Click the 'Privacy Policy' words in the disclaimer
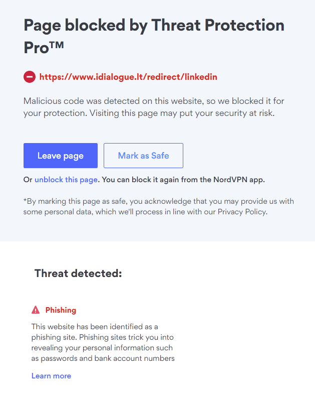 pos(242,212)
